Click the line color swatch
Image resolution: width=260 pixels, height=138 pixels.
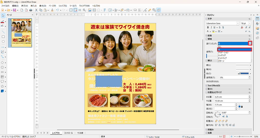244,74
